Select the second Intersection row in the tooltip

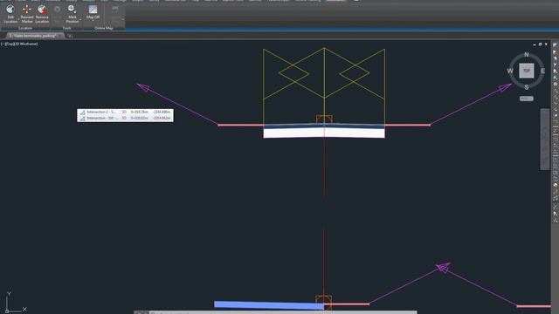coord(125,118)
